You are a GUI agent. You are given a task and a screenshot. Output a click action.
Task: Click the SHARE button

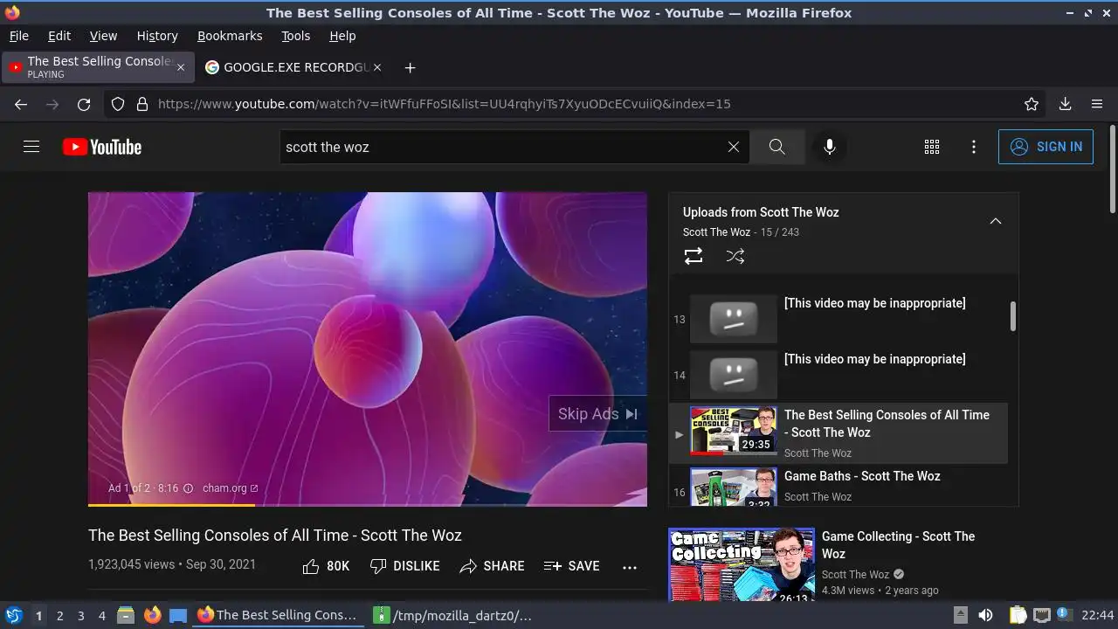tap(493, 566)
